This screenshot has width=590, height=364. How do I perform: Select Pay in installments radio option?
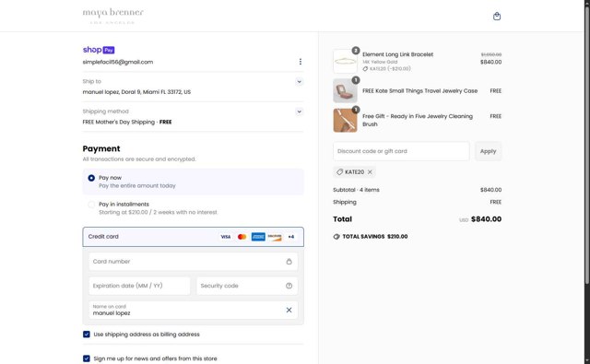pyautogui.click(x=91, y=205)
